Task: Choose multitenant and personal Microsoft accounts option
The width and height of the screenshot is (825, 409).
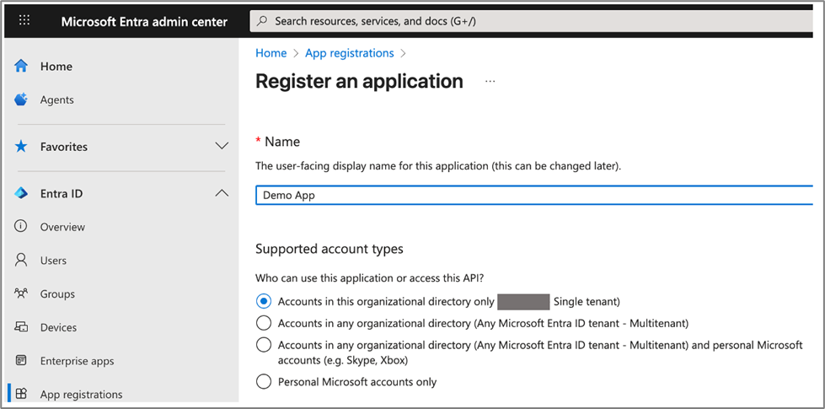Action: (264, 345)
